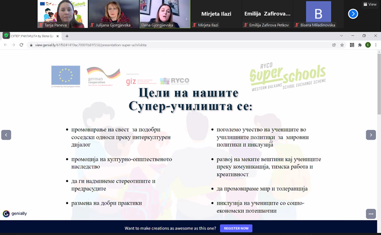Open the Zoom View menu

[x=370, y=4]
